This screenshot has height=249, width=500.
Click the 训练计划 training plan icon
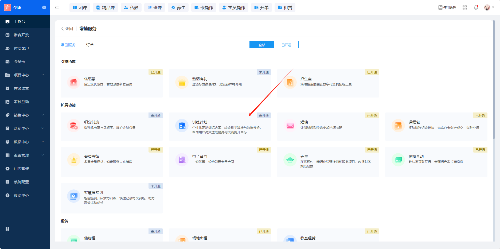[182, 126]
